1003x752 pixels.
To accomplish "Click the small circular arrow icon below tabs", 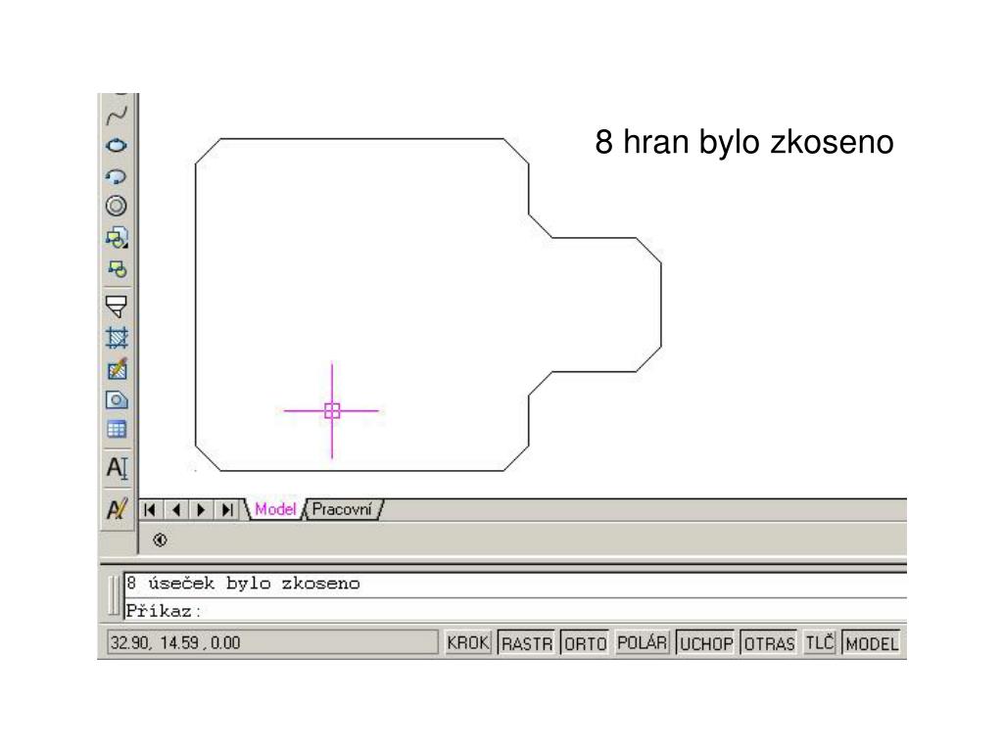I will (x=160, y=540).
